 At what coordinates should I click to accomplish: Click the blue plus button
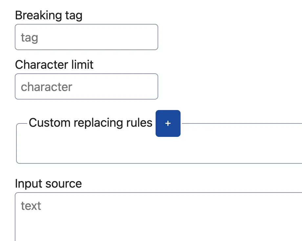point(168,123)
